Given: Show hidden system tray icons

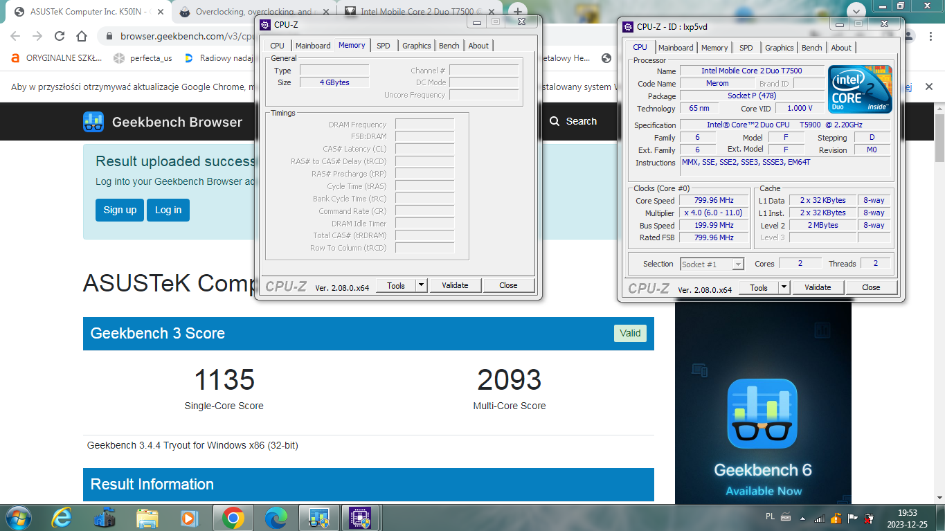Looking at the screenshot, I should click(x=804, y=518).
